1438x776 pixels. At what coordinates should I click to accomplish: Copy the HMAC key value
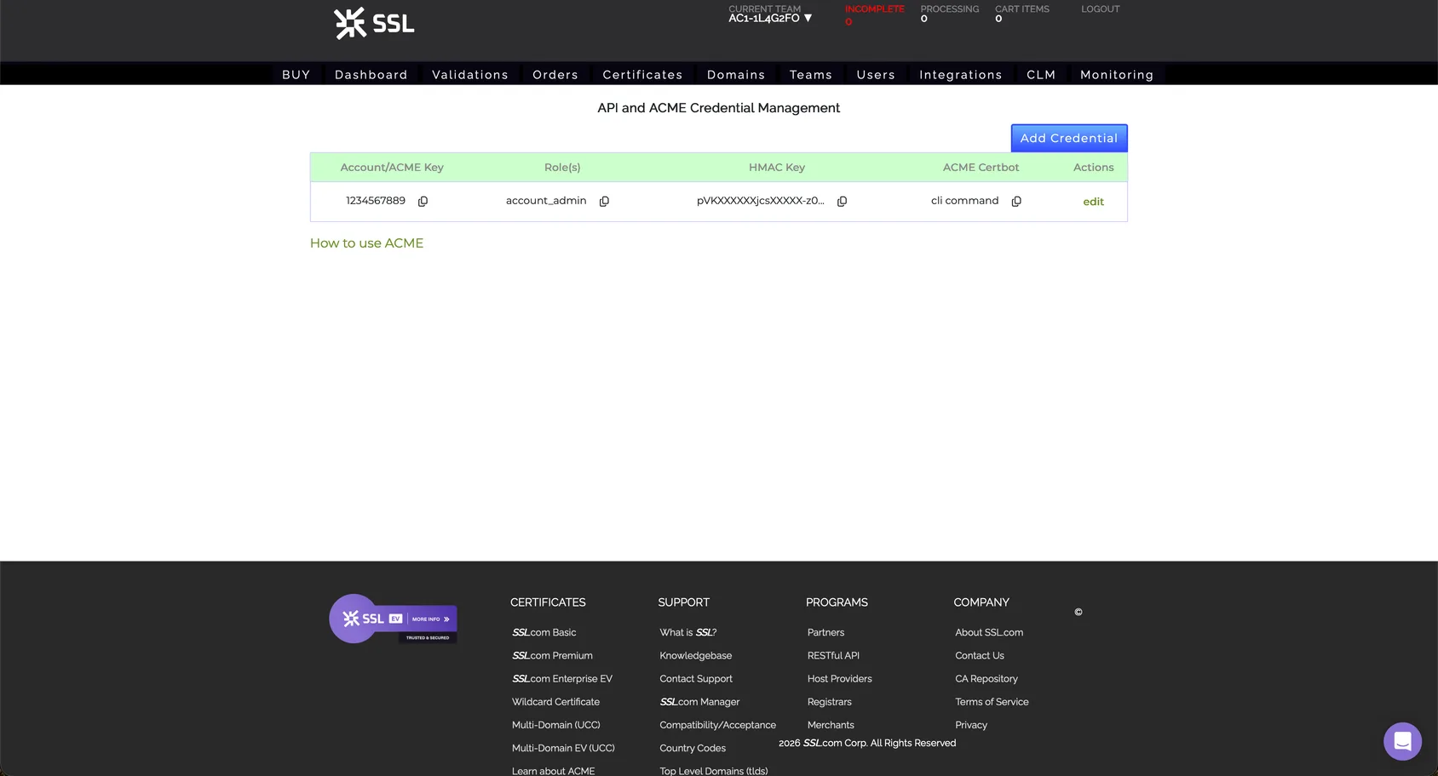[x=842, y=202]
